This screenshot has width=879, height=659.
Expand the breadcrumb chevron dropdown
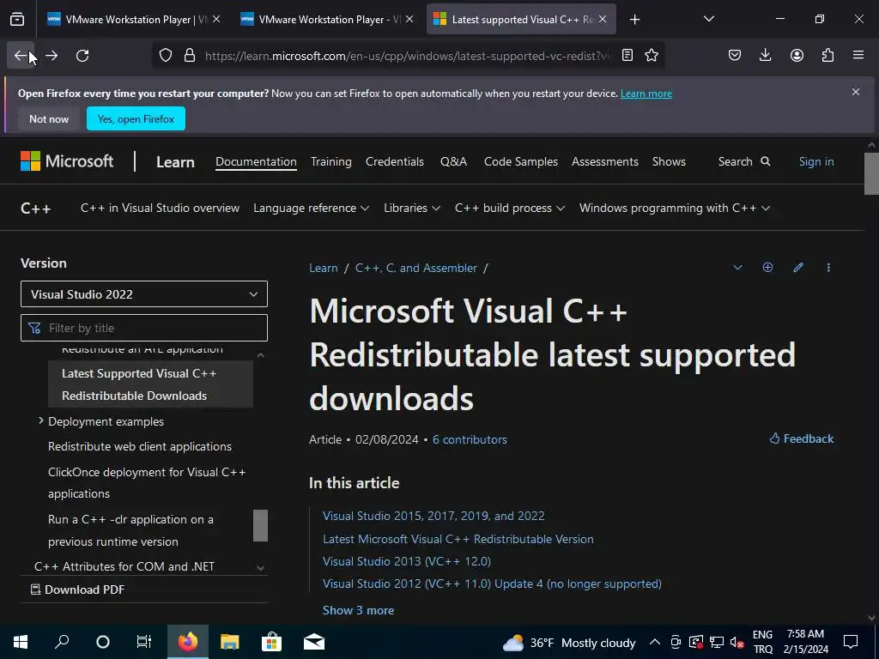[x=737, y=268]
